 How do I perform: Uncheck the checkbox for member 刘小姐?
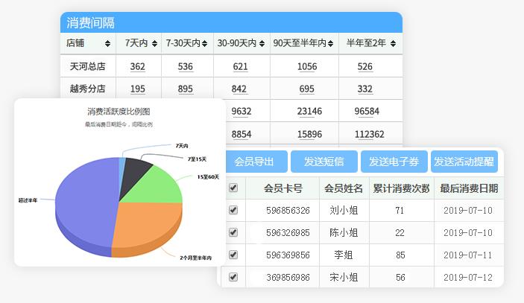click(233, 211)
